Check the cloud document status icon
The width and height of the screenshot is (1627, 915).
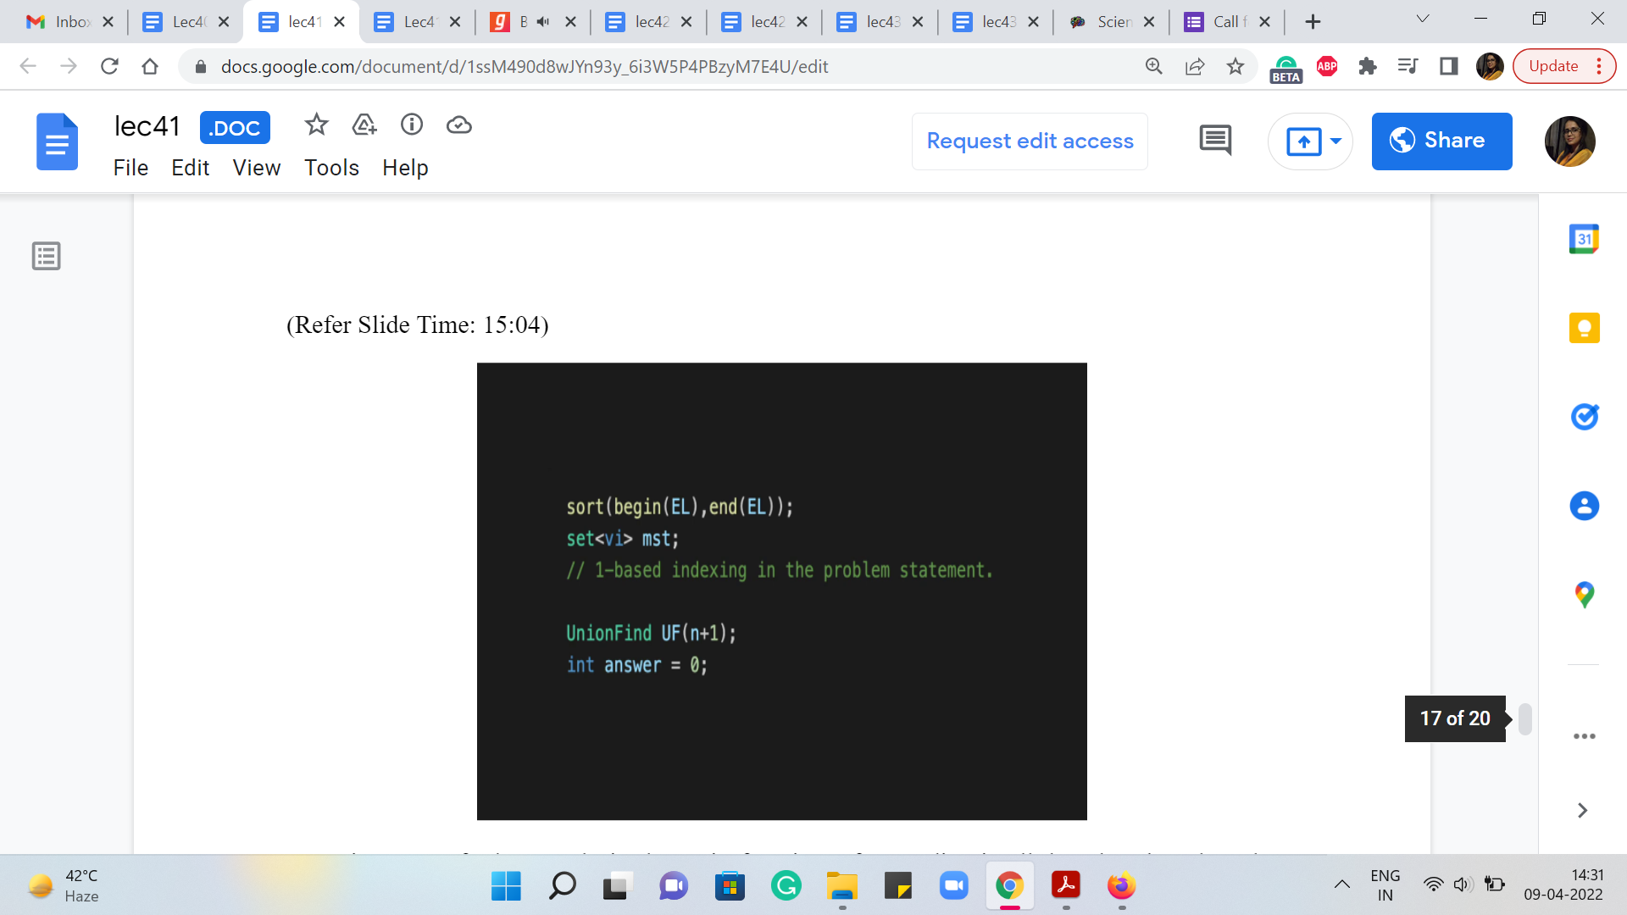coord(458,125)
